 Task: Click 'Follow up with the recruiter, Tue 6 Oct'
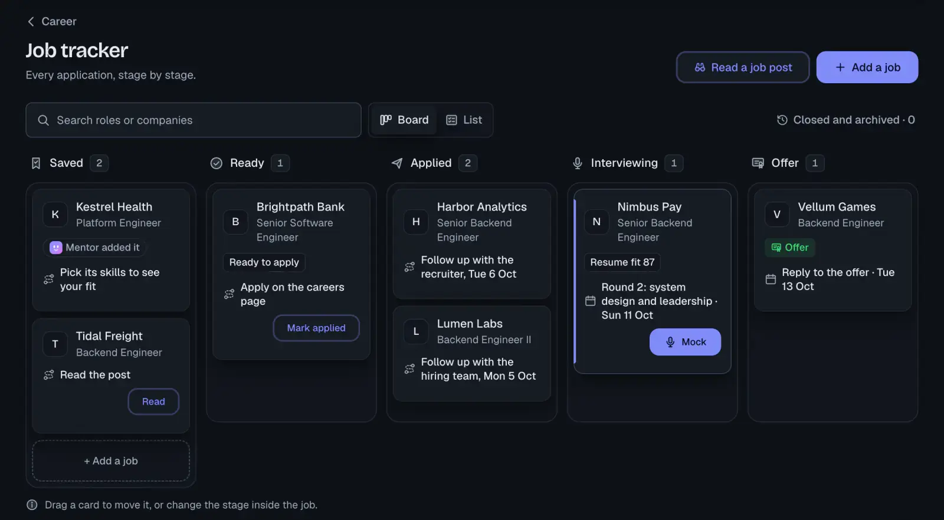(468, 267)
